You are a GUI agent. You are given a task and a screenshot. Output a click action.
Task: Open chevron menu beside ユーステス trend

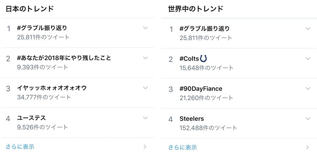(x=145, y=118)
